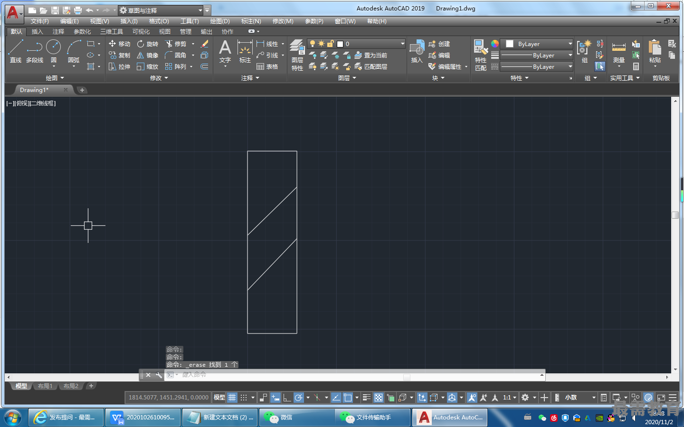Click the hatch tool icon
This screenshot has height=427, width=684.
pyautogui.click(x=91, y=66)
